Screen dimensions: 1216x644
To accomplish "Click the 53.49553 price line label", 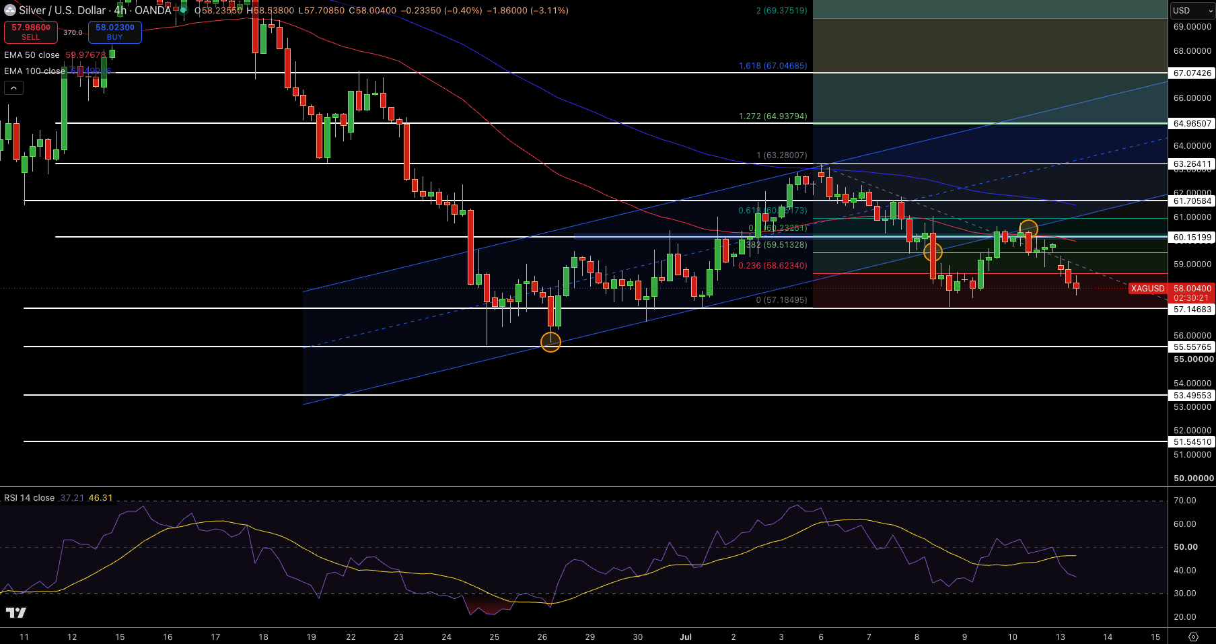I will (1192, 395).
